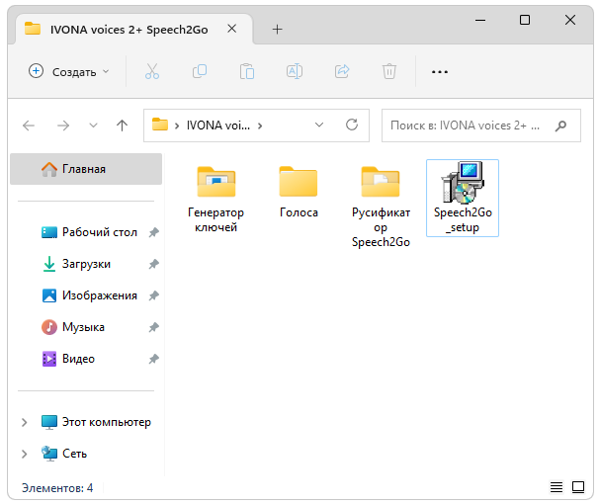599x504 pixels.
Task: Switch to large icons view icon
Action: (578, 487)
